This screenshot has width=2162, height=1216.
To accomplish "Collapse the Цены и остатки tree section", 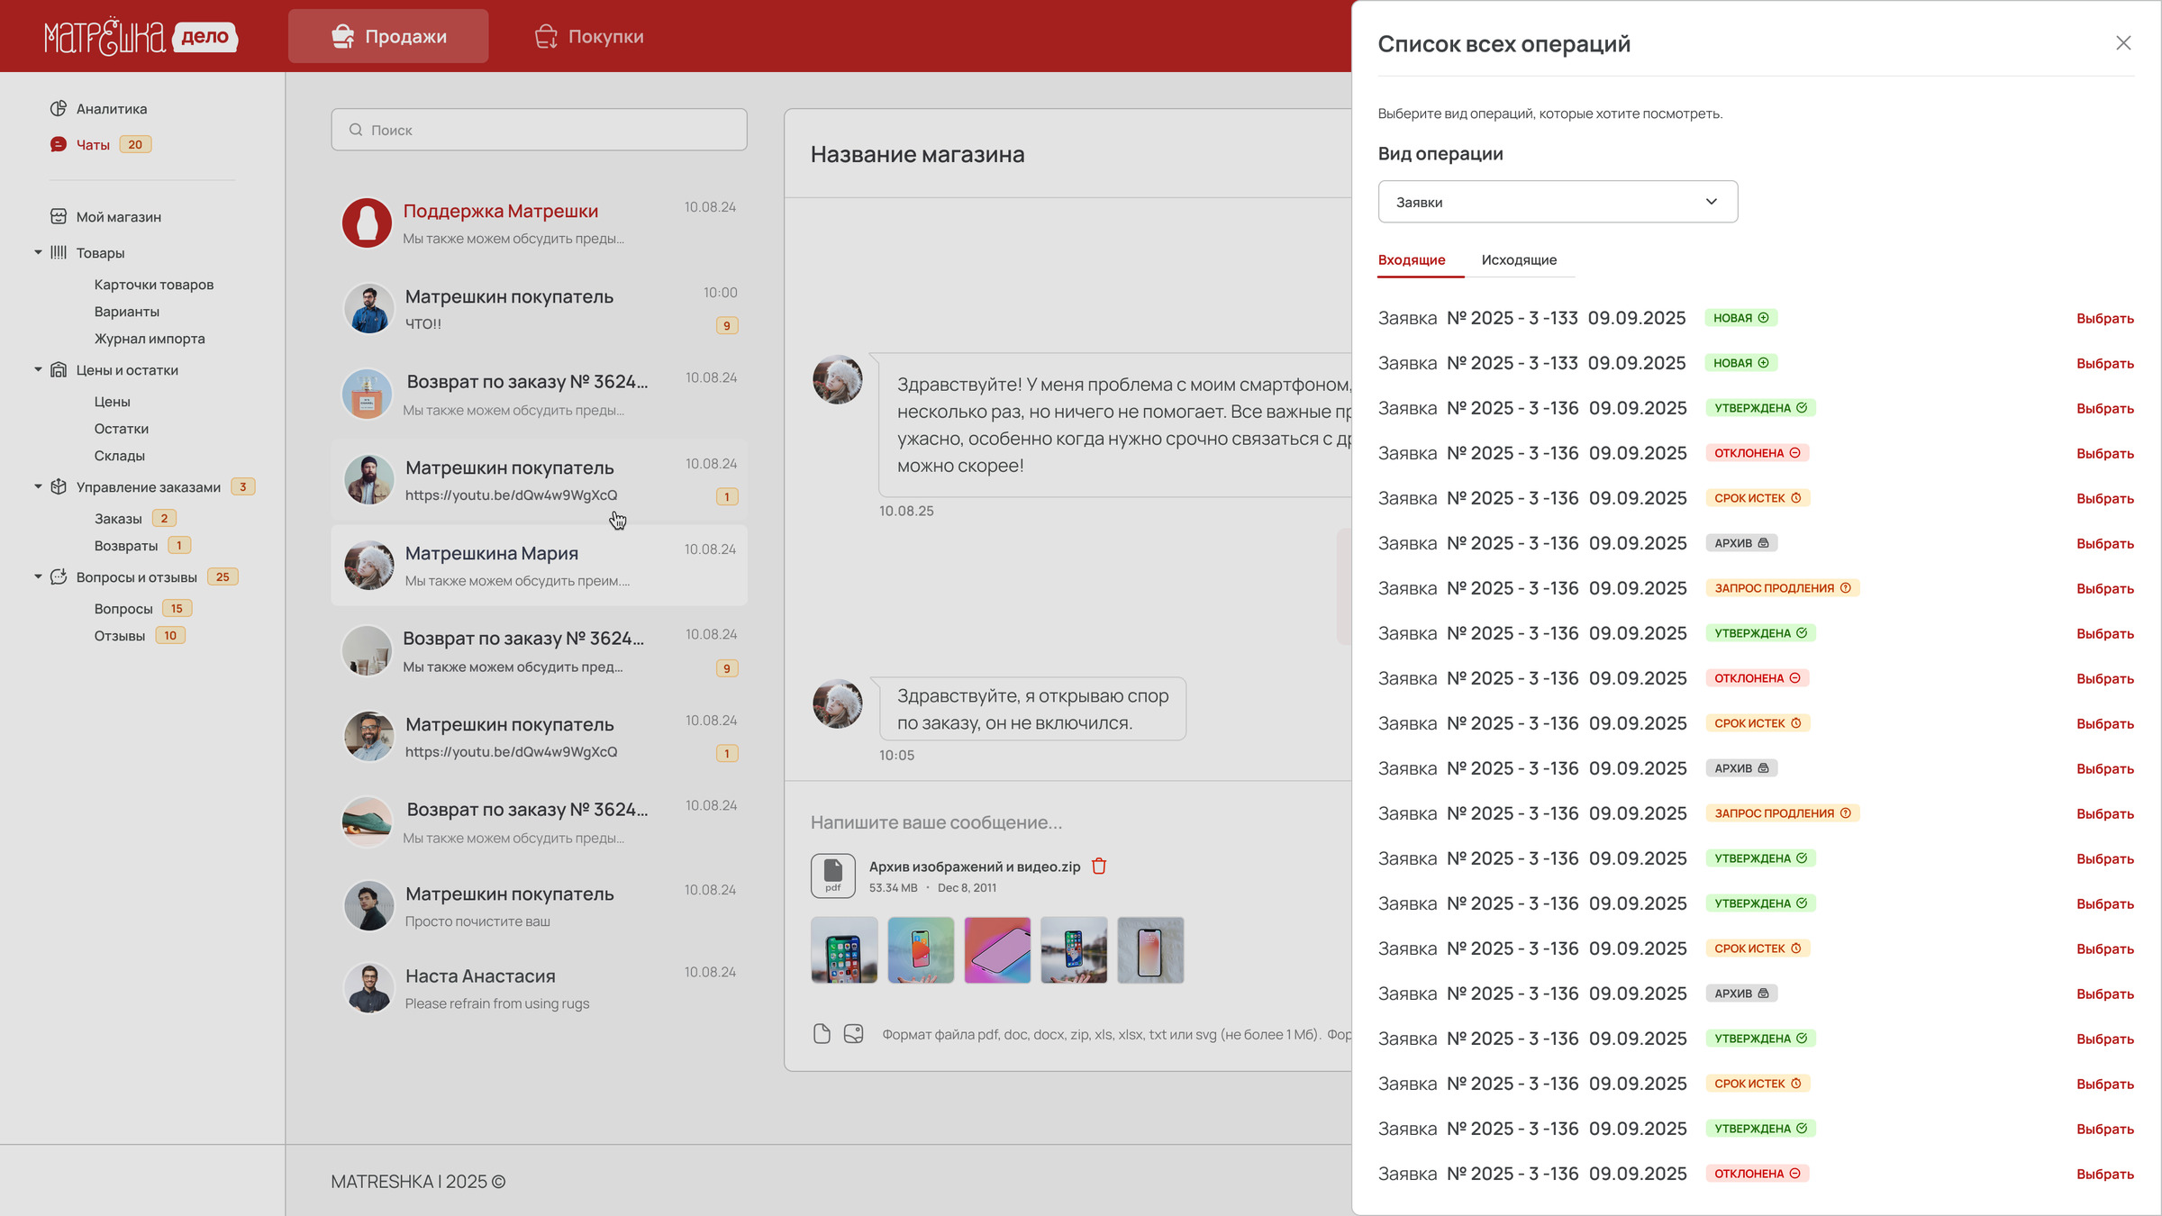I will (x=38, y=369).
